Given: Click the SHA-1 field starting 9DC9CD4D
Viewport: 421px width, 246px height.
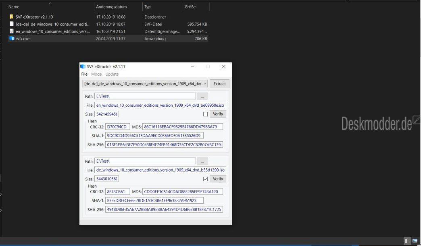Looking at the screenshot, I should tap(154, 136).
